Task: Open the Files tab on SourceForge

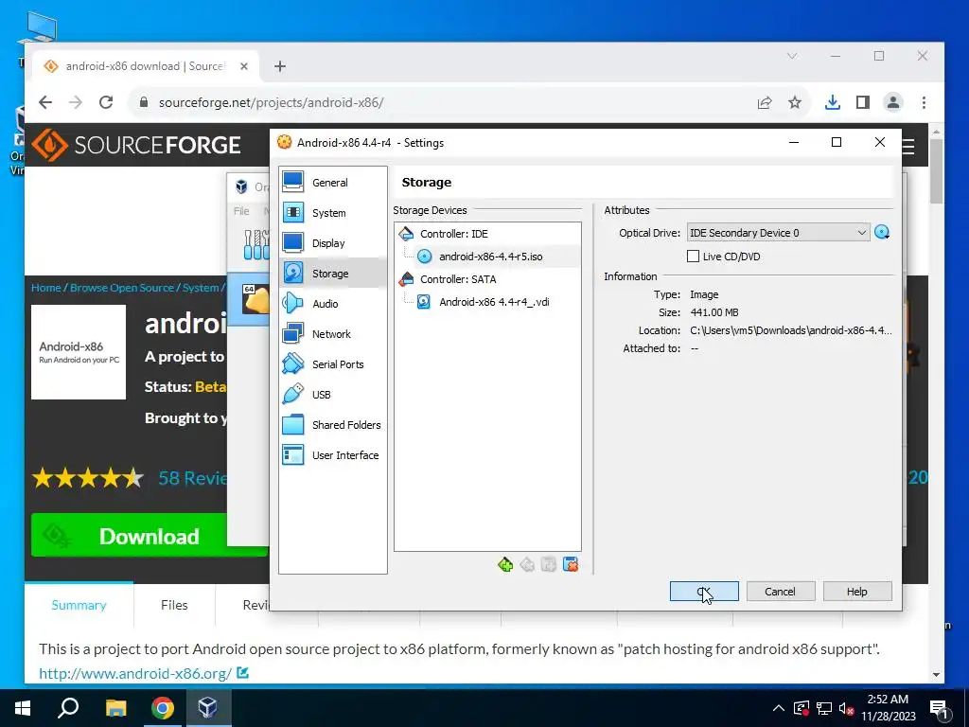Action: pos(174,605)
